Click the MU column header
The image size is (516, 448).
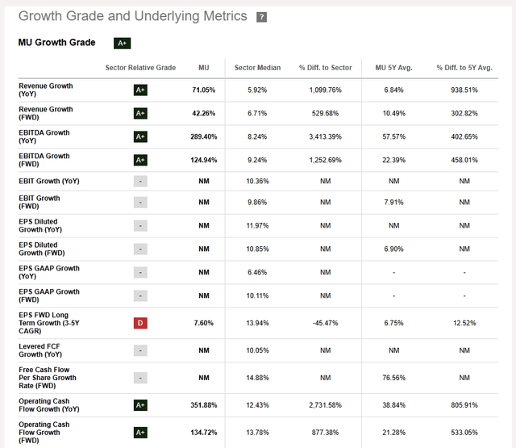(204, 68)
